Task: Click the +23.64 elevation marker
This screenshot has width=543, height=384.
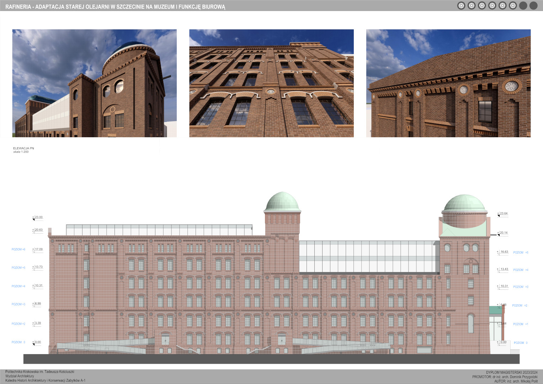Action: [503, 214]
